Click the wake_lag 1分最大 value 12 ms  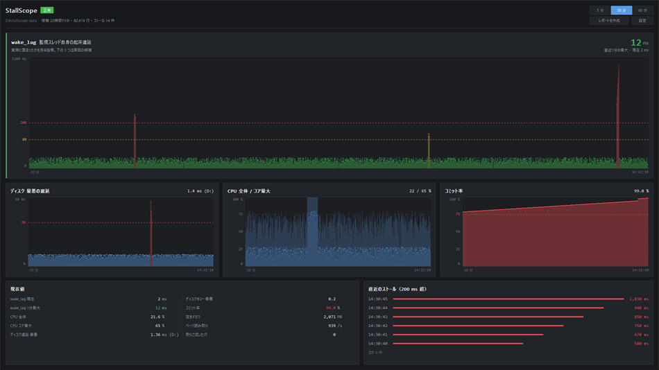click(161, 308)
